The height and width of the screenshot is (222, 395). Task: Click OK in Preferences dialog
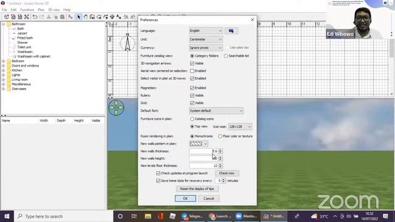coord(185,199)
